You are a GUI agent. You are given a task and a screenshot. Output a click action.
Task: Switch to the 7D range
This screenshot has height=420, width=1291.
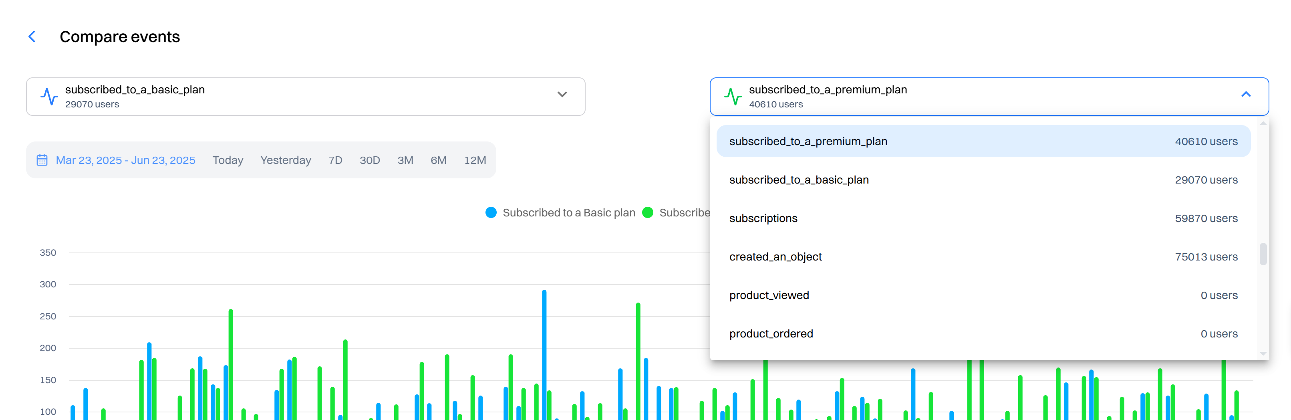point(335,160)
